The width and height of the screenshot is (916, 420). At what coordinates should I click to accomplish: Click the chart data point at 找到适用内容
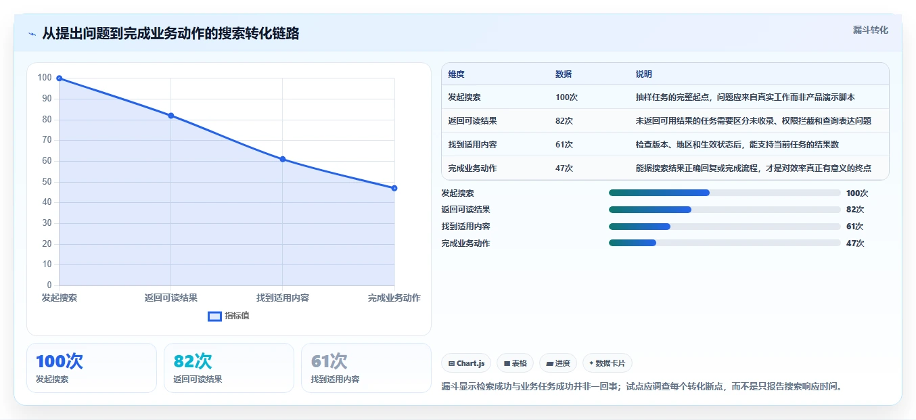tap(283, 159)
